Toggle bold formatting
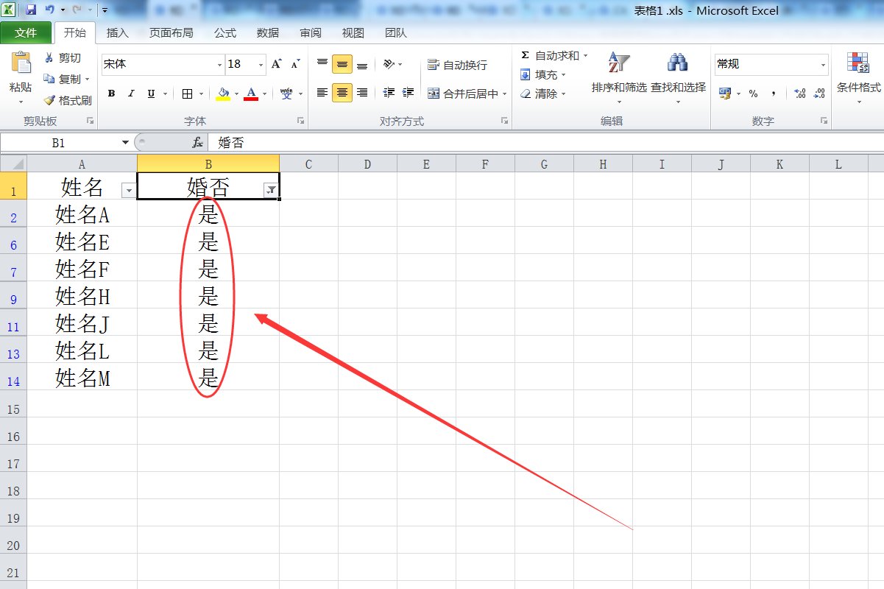The width and height of the screenshot is (884, 589). pos(111,94)
